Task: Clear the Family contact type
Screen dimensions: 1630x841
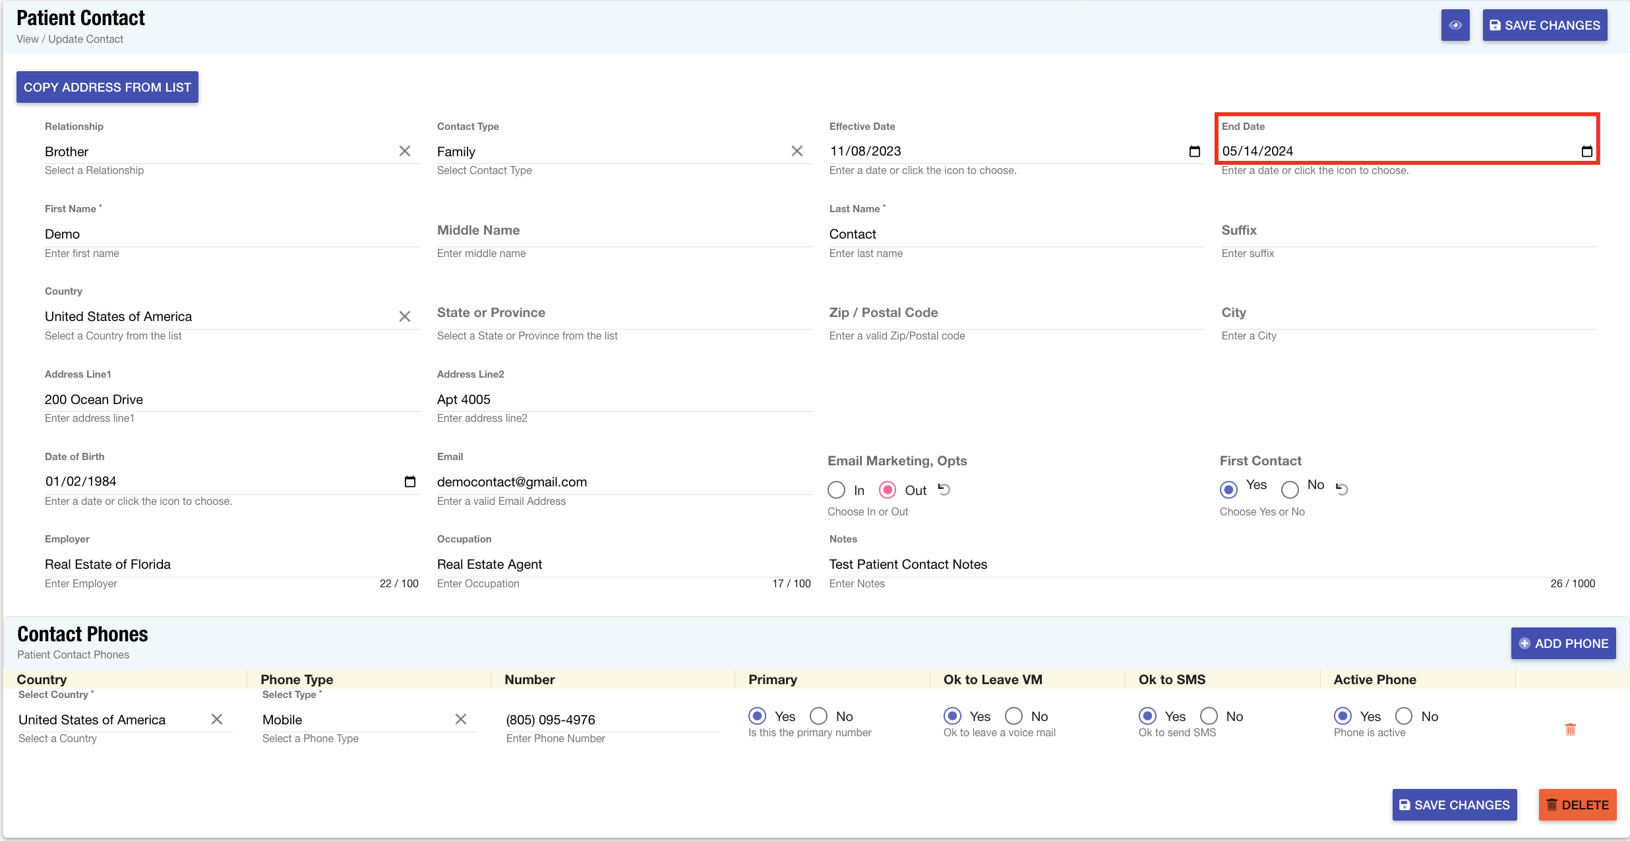Action: pos(797,152)
